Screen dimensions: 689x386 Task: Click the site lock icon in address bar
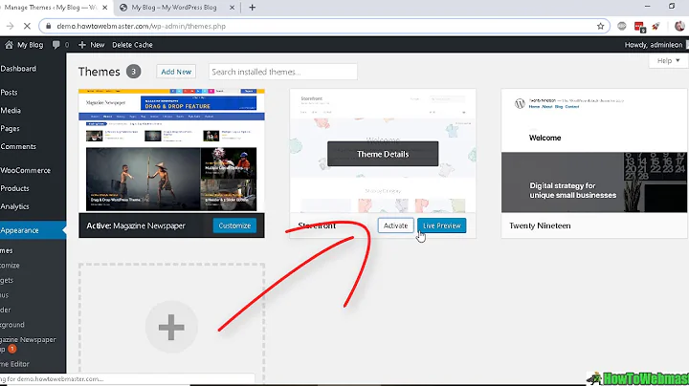click(49, 27)
